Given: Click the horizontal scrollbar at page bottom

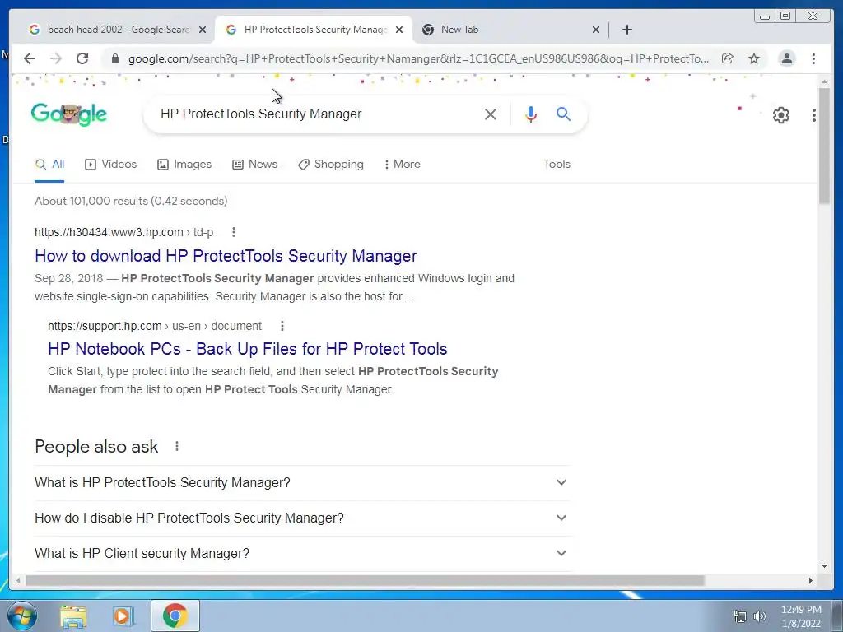Looking at the screenshot, I should pyautogui.click(x=365, y=581).
